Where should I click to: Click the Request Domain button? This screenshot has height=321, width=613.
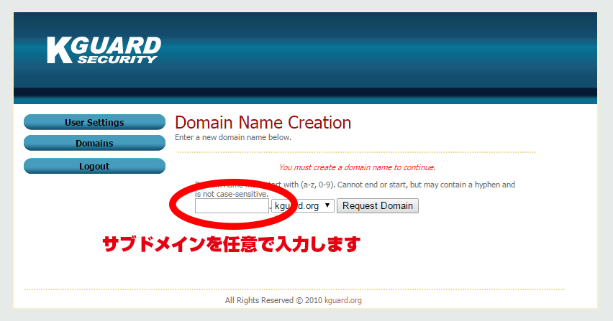click(x=378, y=206)
